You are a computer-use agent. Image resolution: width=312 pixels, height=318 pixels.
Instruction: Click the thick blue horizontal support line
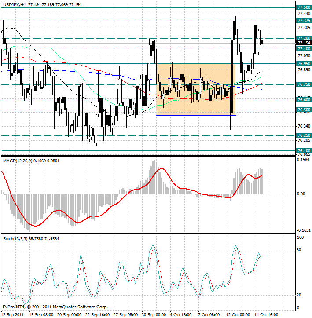[x=196, y=115]
